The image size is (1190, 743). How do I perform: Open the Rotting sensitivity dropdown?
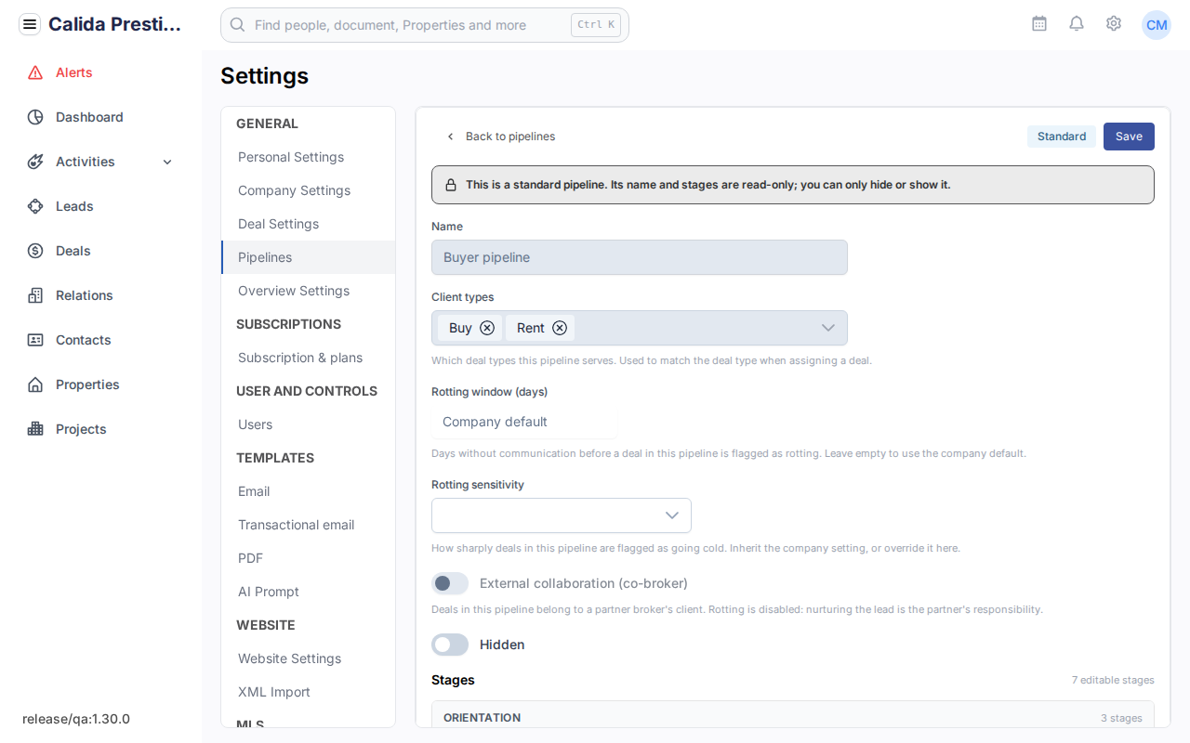click(x=562, y=515)
